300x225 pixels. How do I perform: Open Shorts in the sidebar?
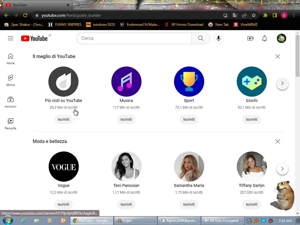[11, 80]
